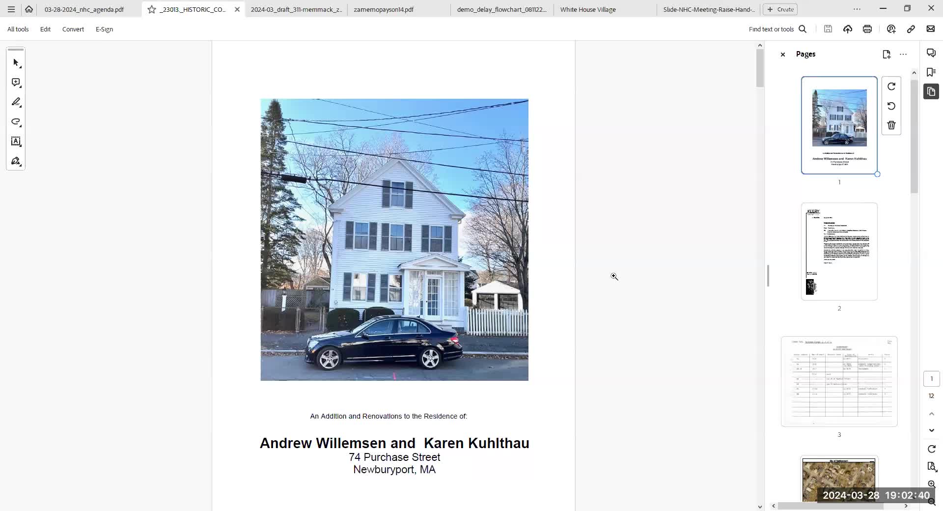The width and height of the screenshot is (943, 511).
Task: Activate the highlighter pen tool
Action: pyautogui.click(x=16, y=102)
